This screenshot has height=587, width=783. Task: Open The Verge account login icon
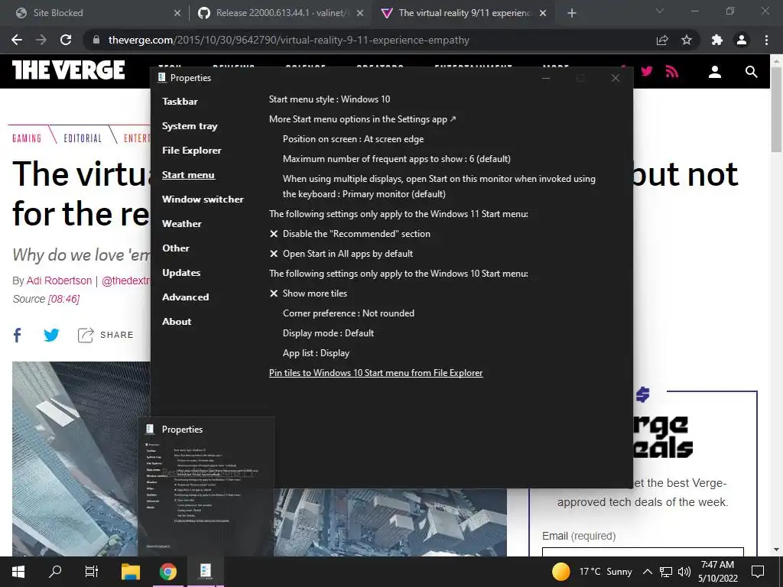pyautogui.click(x=715, y=72)
